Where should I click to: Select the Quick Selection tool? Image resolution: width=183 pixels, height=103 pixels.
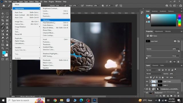[x=7, y=17]
